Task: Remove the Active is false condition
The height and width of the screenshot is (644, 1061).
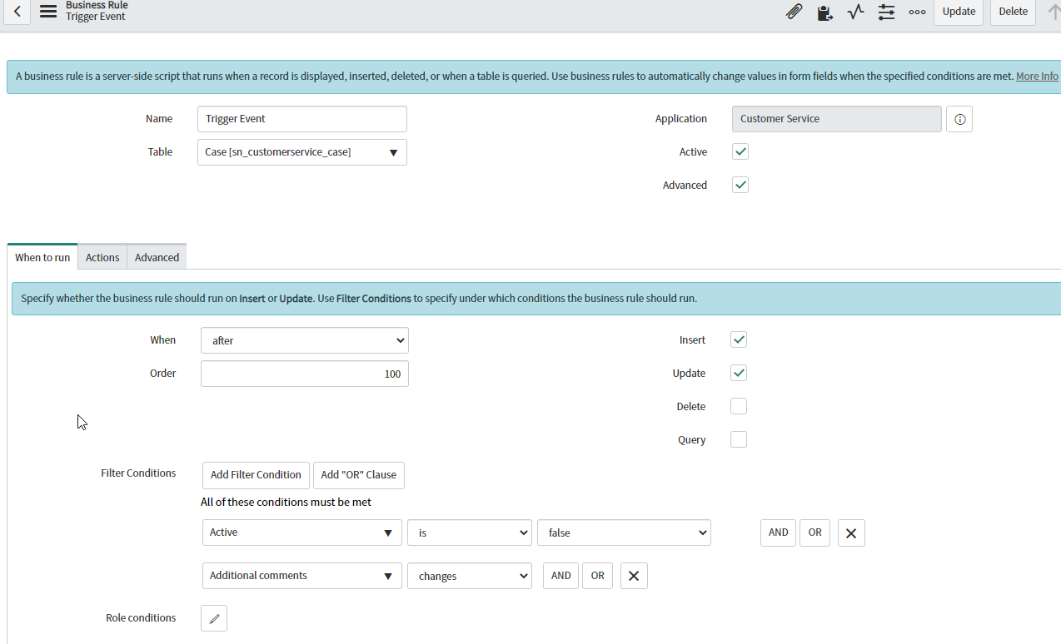Action: coord(851,533)
